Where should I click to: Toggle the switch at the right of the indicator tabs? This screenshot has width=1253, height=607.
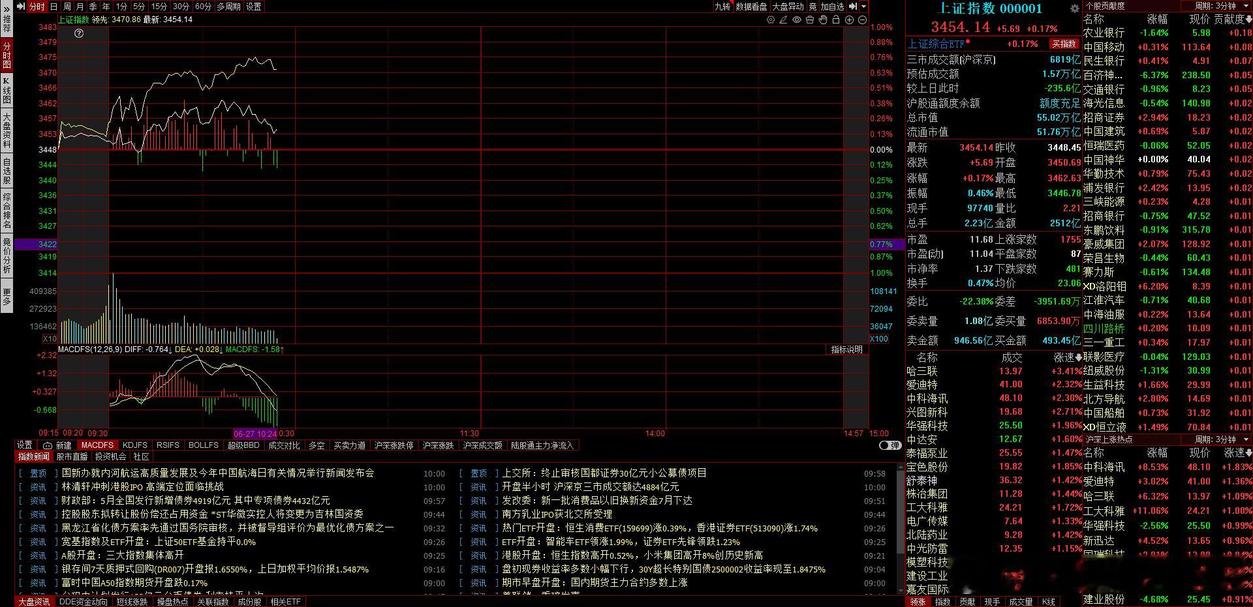tap(890, 445)
